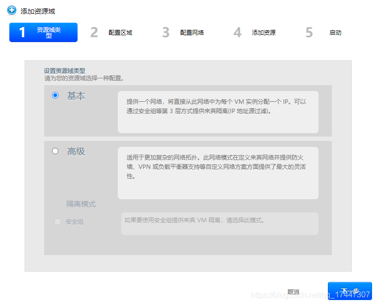The image size is (375, 304).
Task: Tick the 安全组 isolation mode checkbox
Action: pos(57,221)
